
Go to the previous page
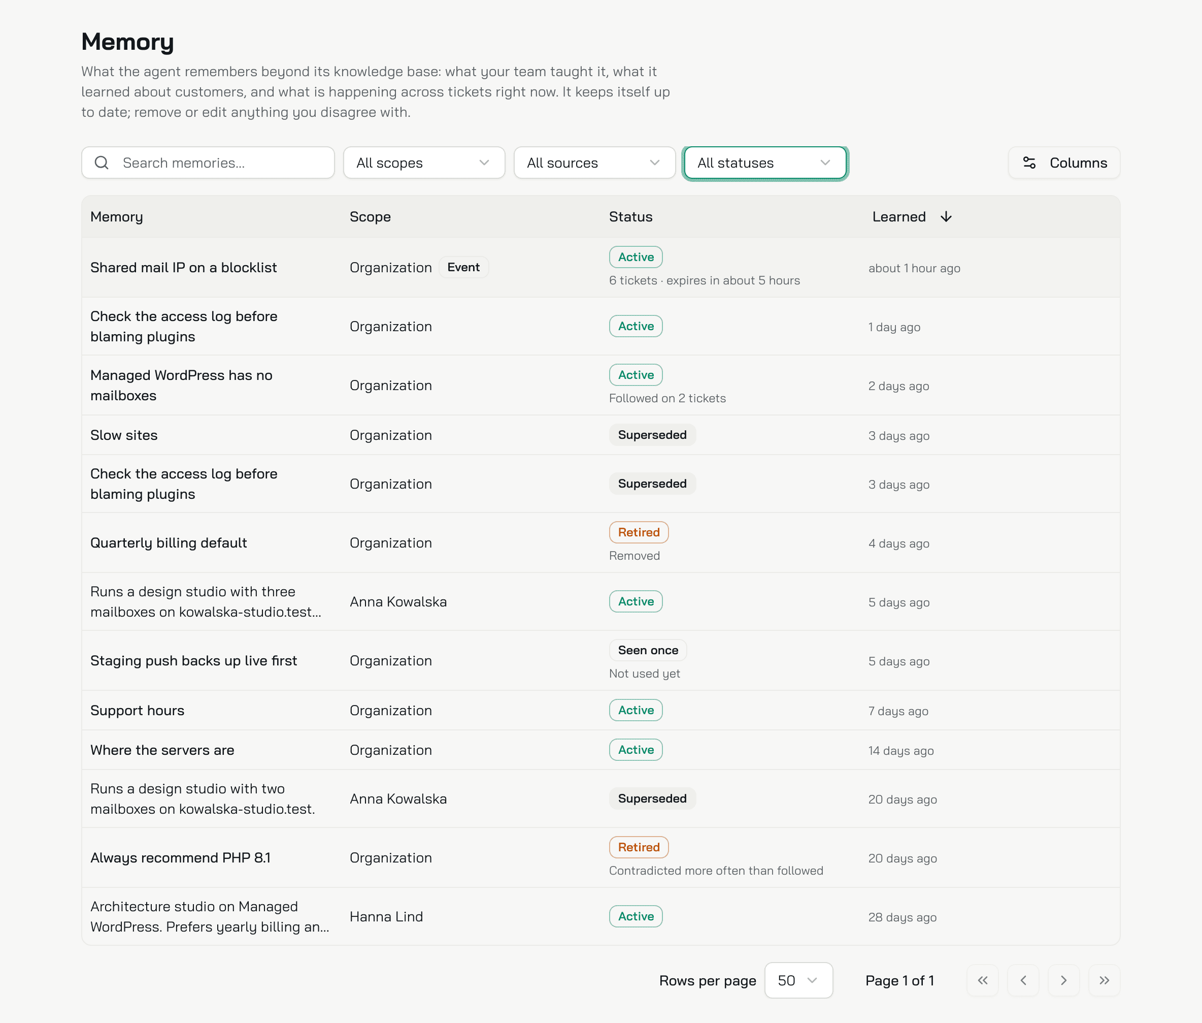(1023, 981)
